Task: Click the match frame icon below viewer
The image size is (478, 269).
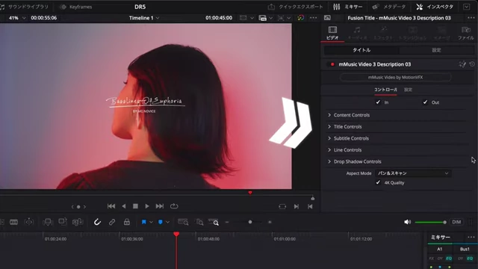Action: coord(282,206)
